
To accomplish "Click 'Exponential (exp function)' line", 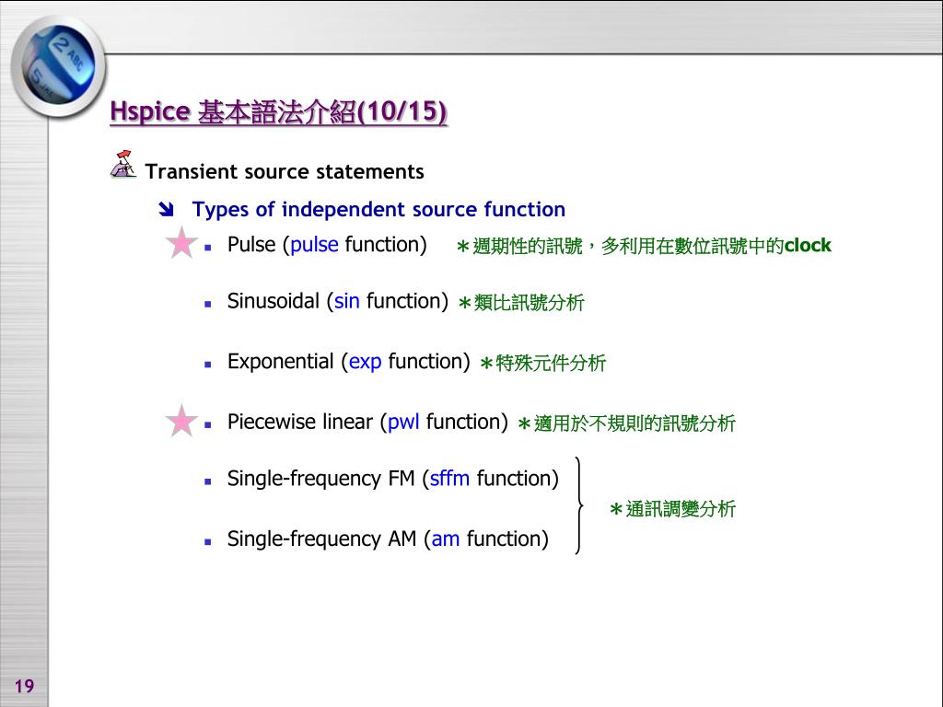I will click(349, 362).
